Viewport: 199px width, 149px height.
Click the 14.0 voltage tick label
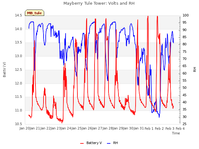click(x=19, y=29)
